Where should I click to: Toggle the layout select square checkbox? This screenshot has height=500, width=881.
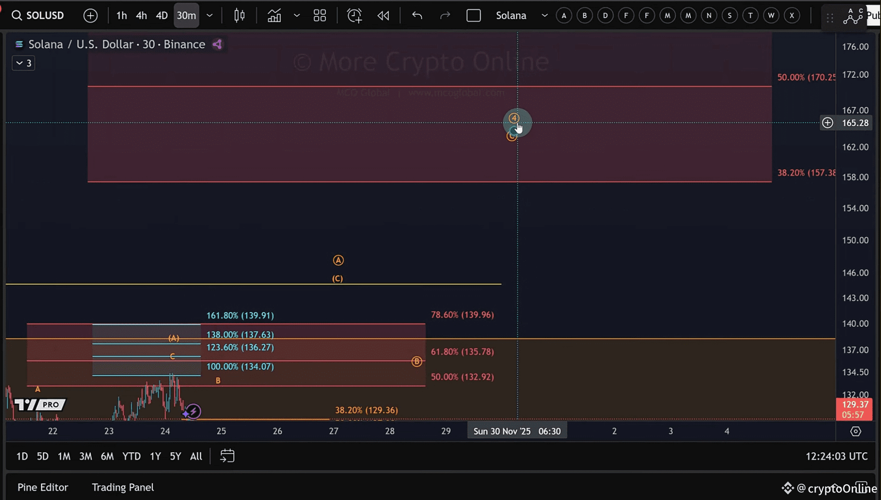(473, 15)
